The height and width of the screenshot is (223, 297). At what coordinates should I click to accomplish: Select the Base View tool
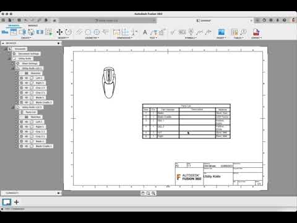[x=5, y=32]
